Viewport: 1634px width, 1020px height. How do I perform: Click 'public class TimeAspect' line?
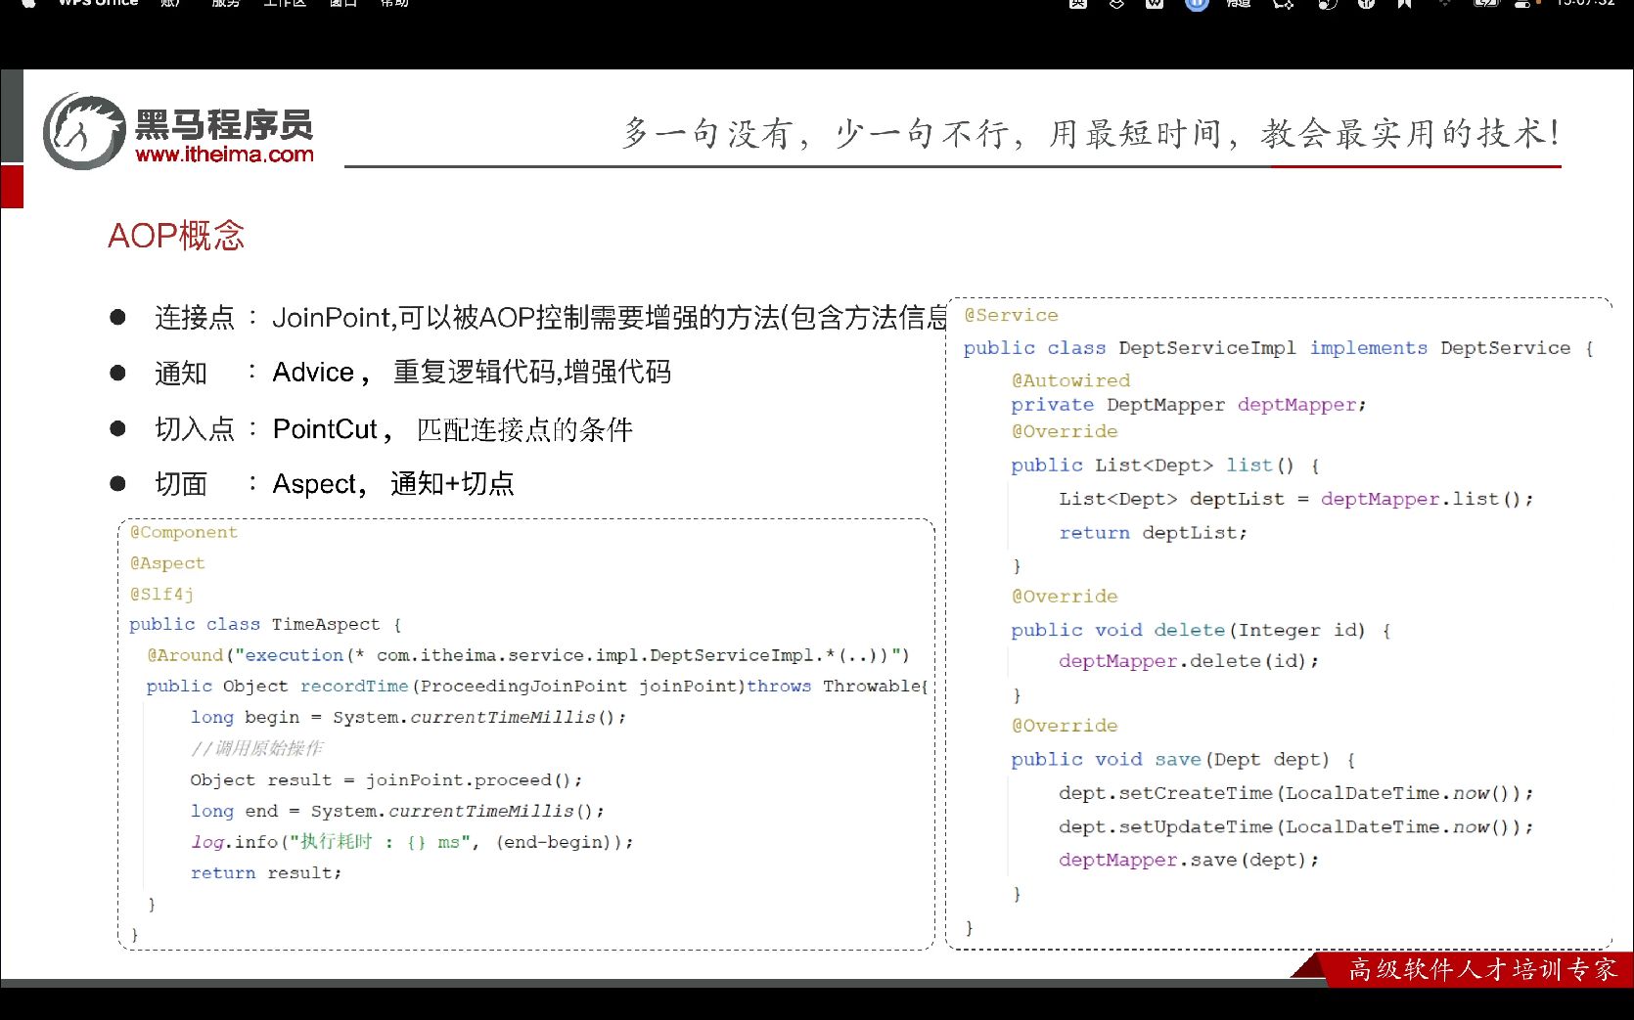[x=265, y=624]
